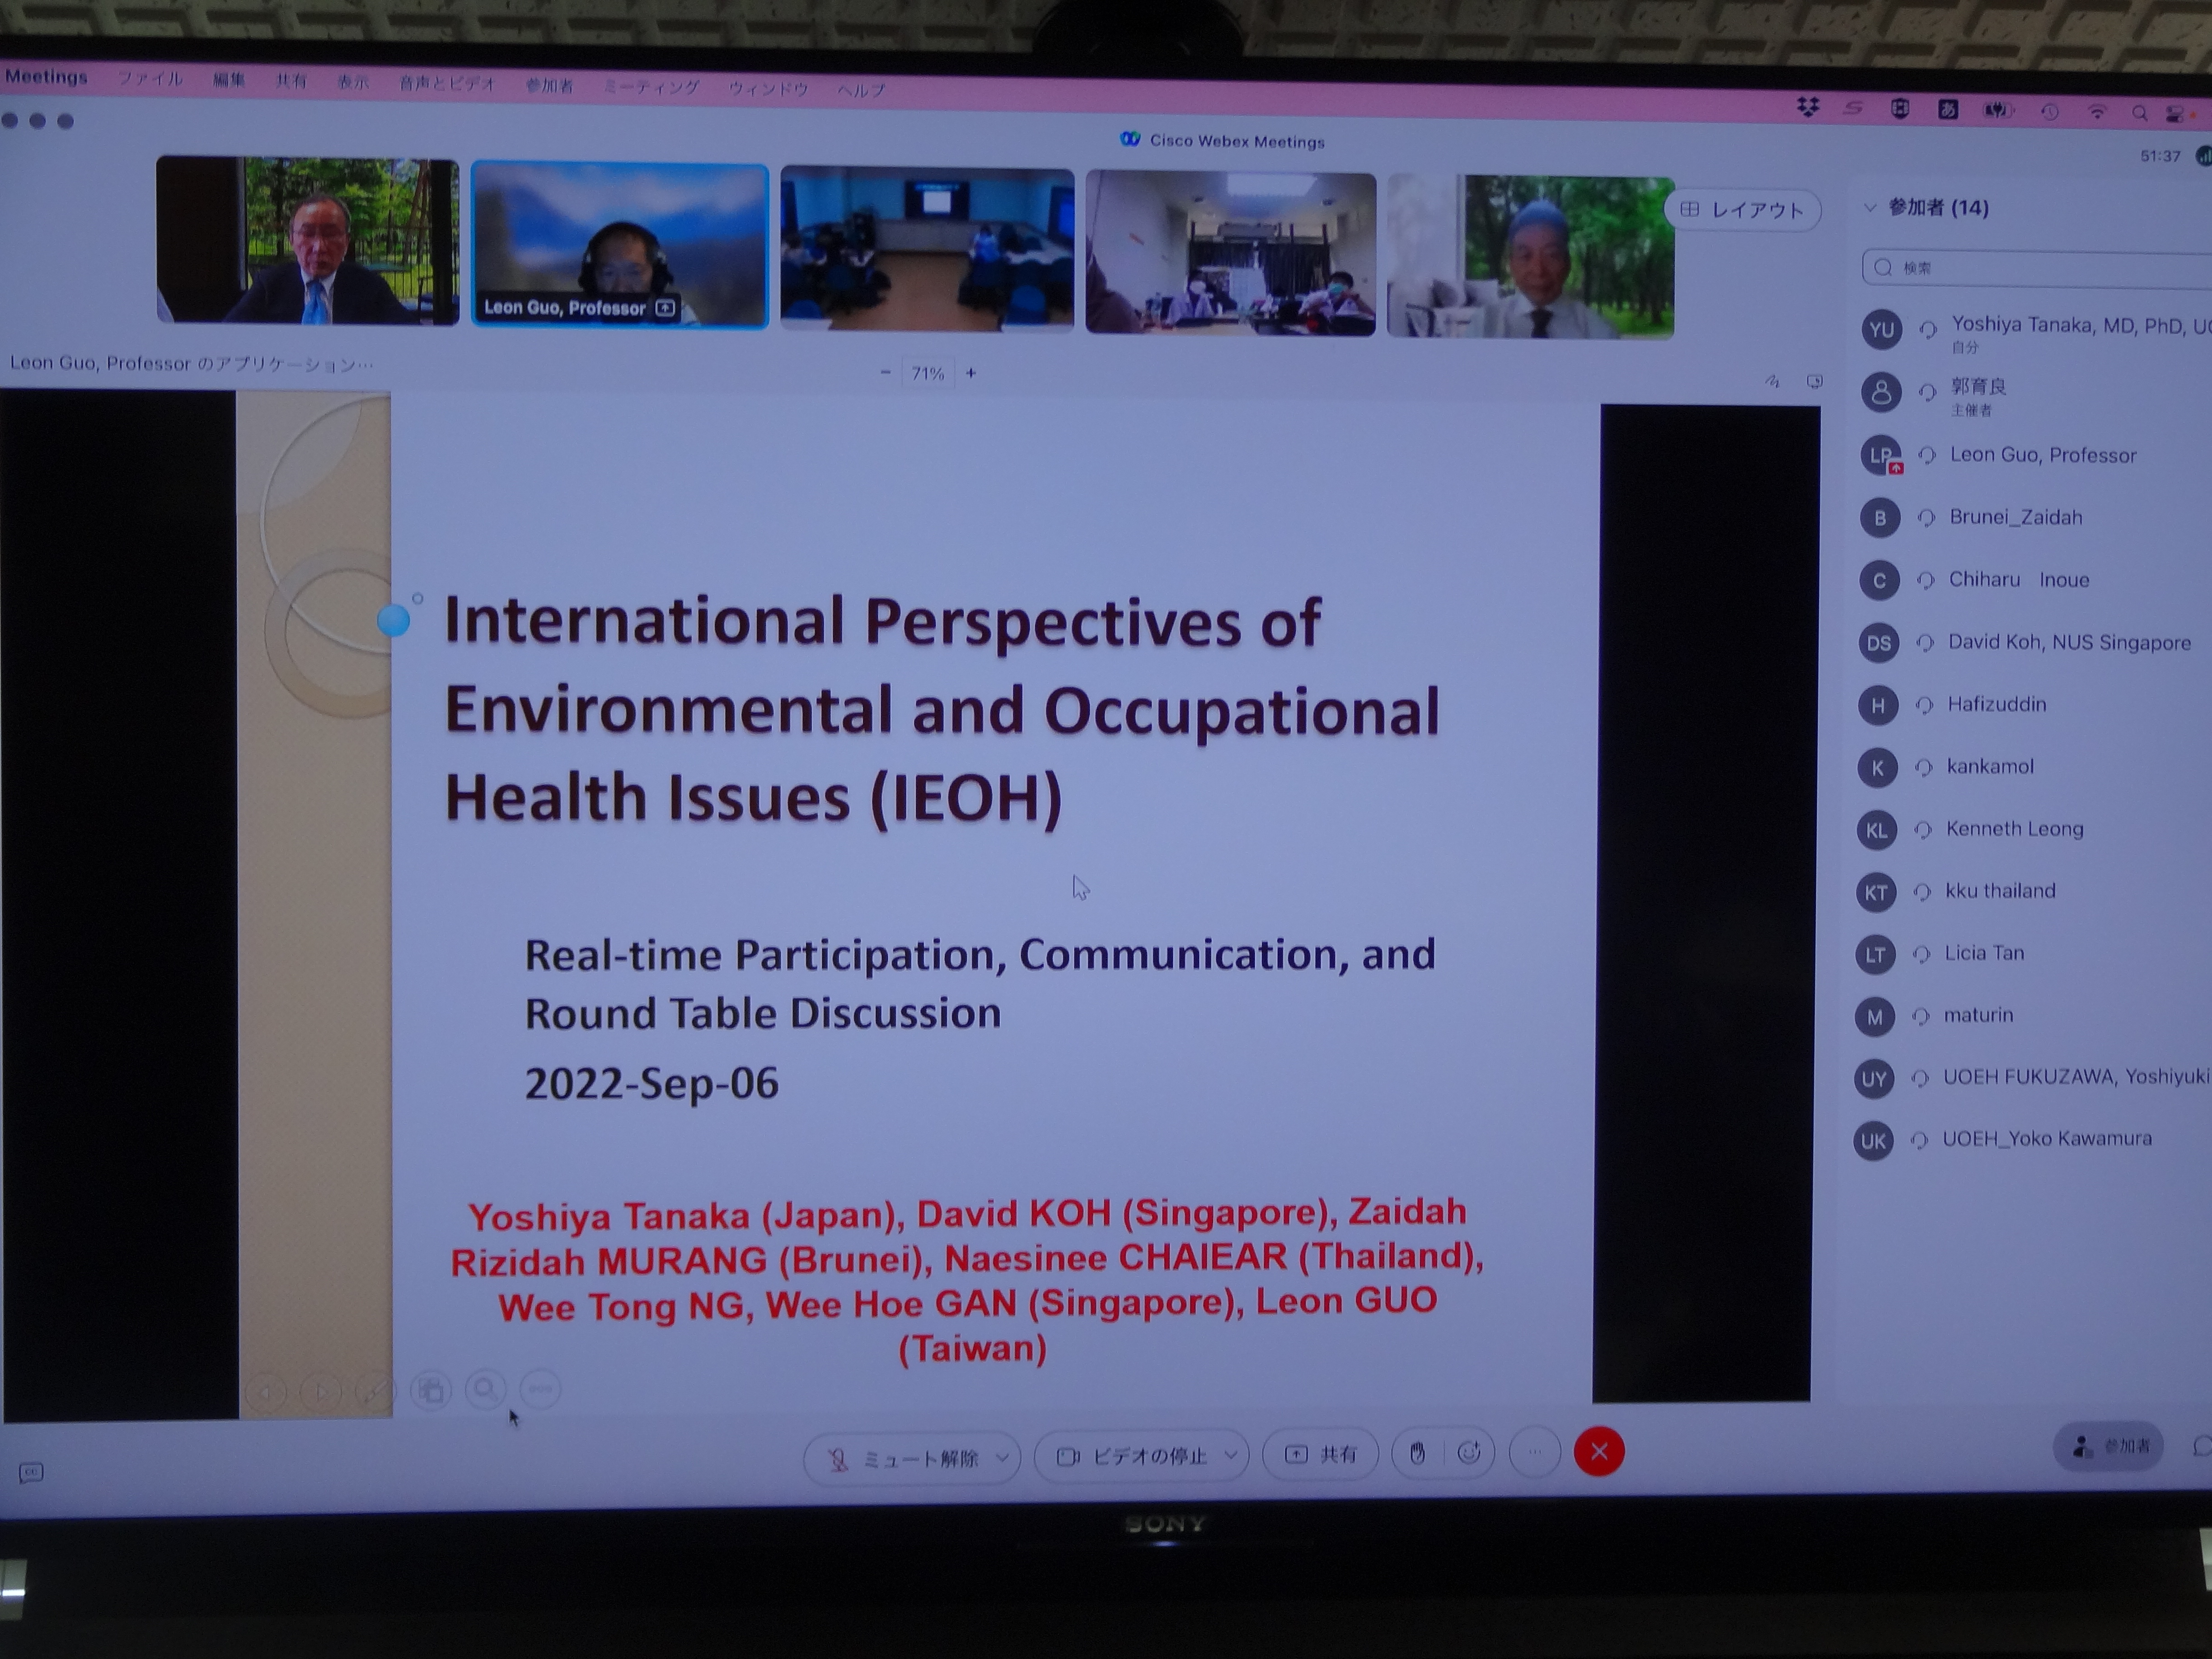2212x1659 pixels.
Task: Click the participant 検索 search field
Action: 2037,268
